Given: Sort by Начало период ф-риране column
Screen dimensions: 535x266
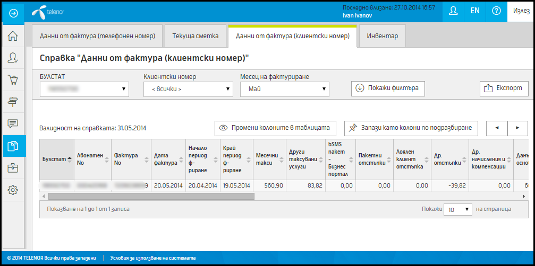Looking at the screenshot, I should pos(202,159).
